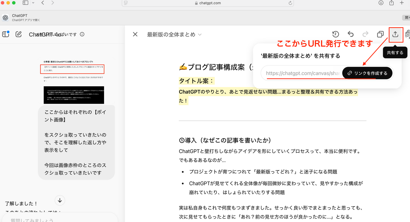Redo the canvas edit
Image resolution: width=410 pixels, height=222 pixels.
[366, 34]
